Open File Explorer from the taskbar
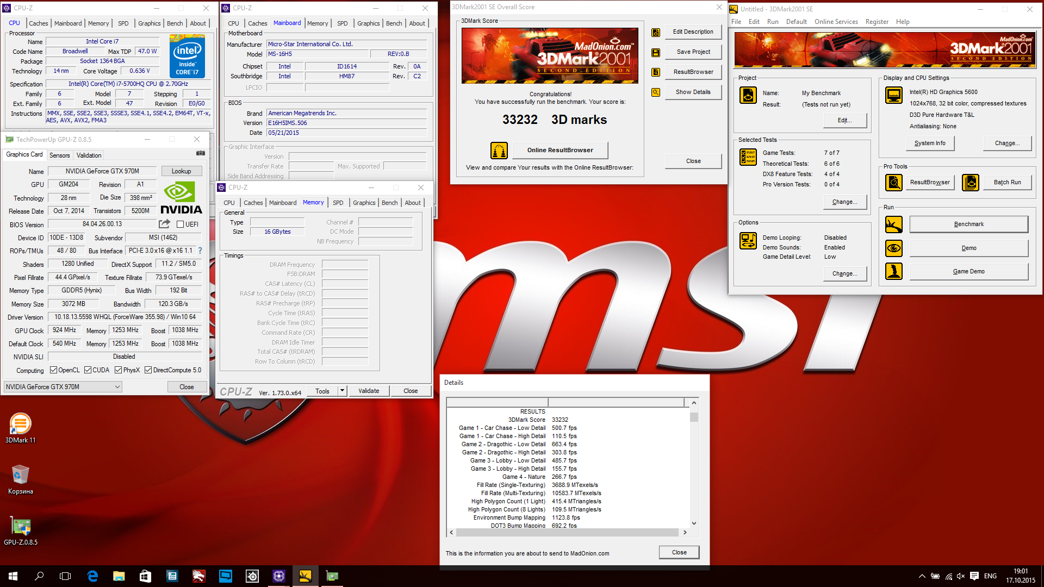Viewport: 1044px width, 587px height. pyautogui.click(x=119, y=576)
